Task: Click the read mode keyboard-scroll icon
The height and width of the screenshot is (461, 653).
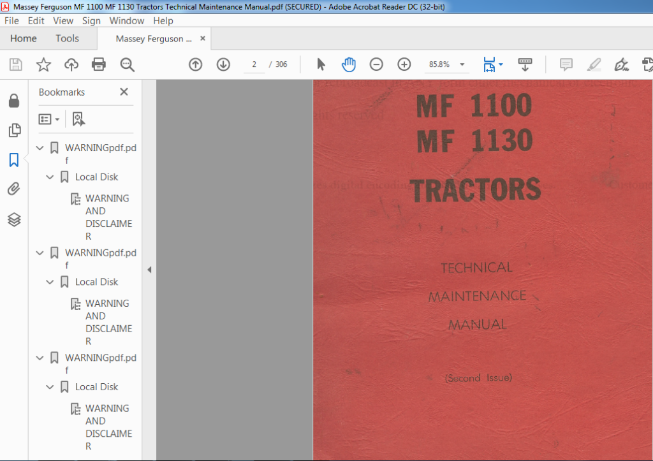Action: [525, 64]
